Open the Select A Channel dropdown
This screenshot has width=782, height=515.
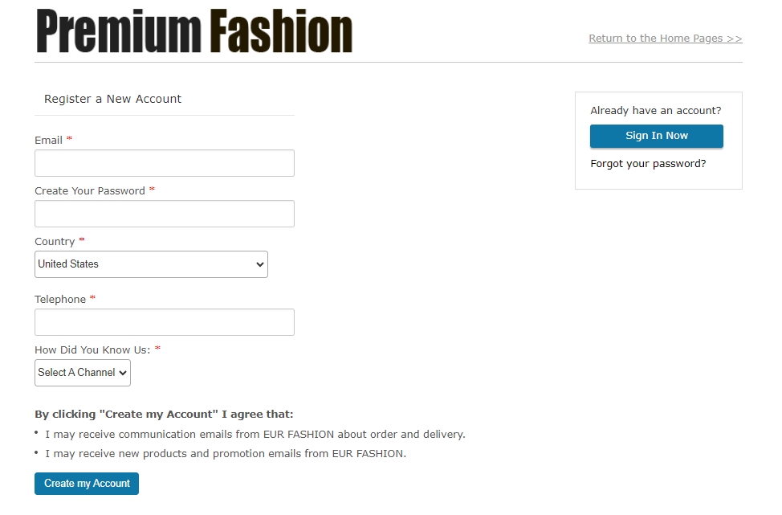pyautogui.click(x=83, y=373)
